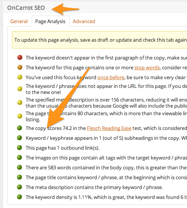Select the Page Analysis tab
Screen dimensions: 187x208
point(51,21)
